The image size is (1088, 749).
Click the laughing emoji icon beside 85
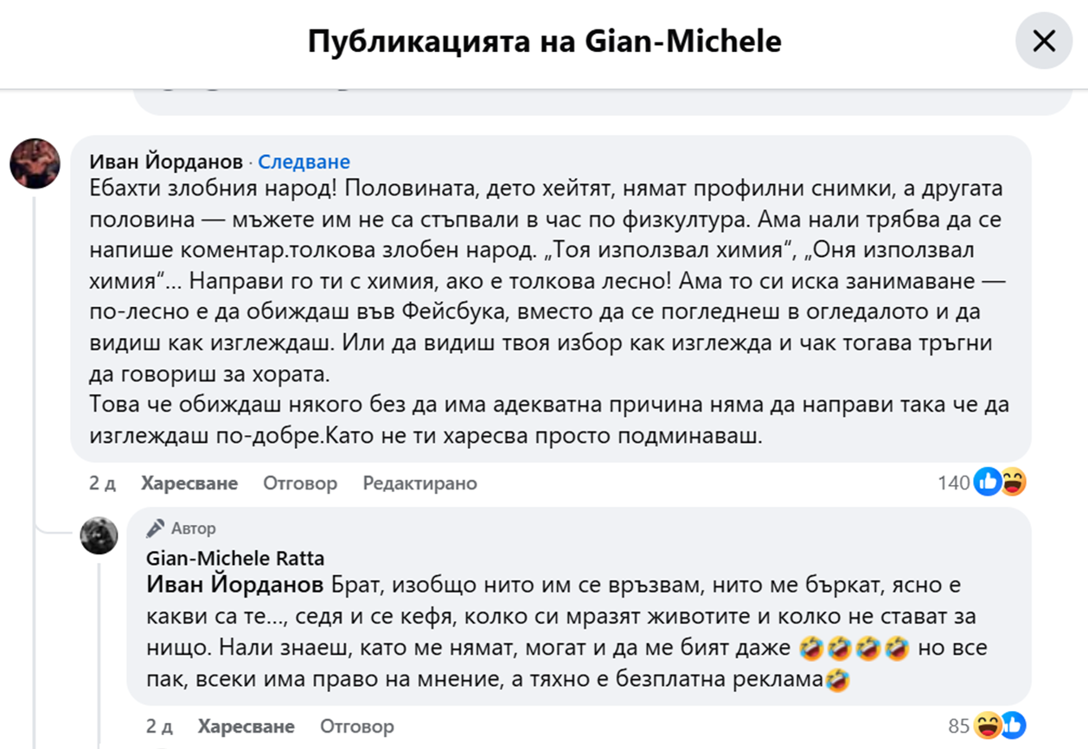tap(987, 726)
